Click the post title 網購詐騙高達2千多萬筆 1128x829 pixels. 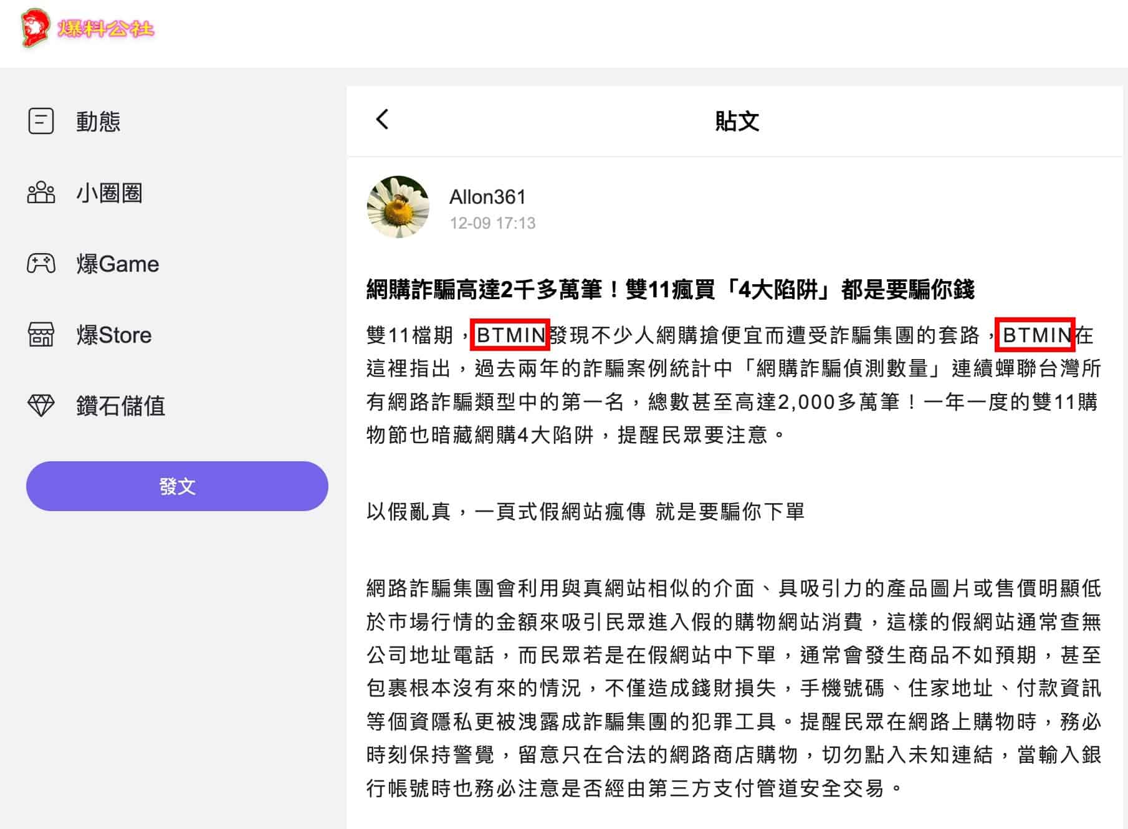[670, 289]
